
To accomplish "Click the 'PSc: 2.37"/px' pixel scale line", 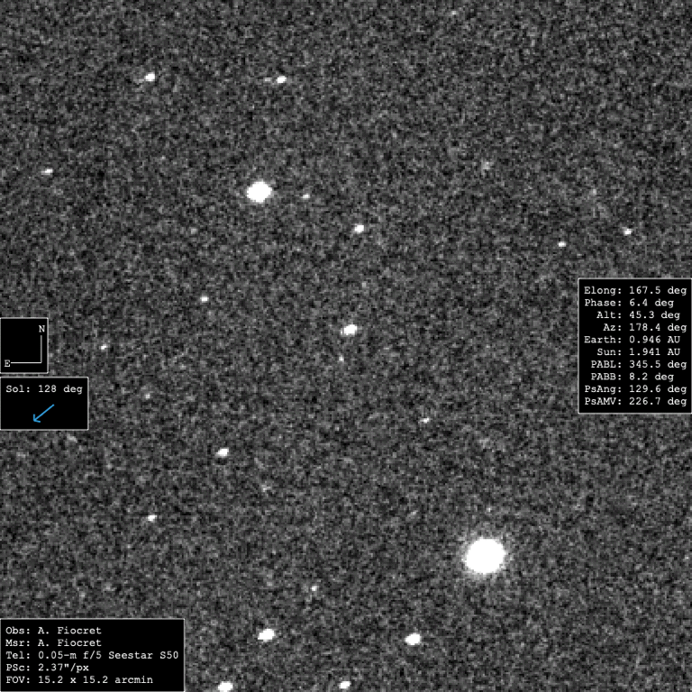I will 47,668.
